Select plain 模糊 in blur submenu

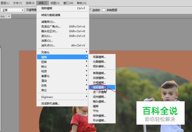coord(102,106)
